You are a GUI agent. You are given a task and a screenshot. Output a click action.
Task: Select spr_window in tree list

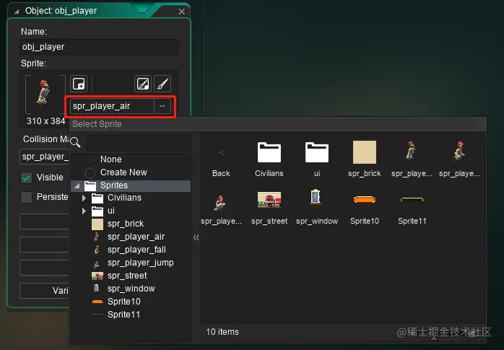coord(131,289)
